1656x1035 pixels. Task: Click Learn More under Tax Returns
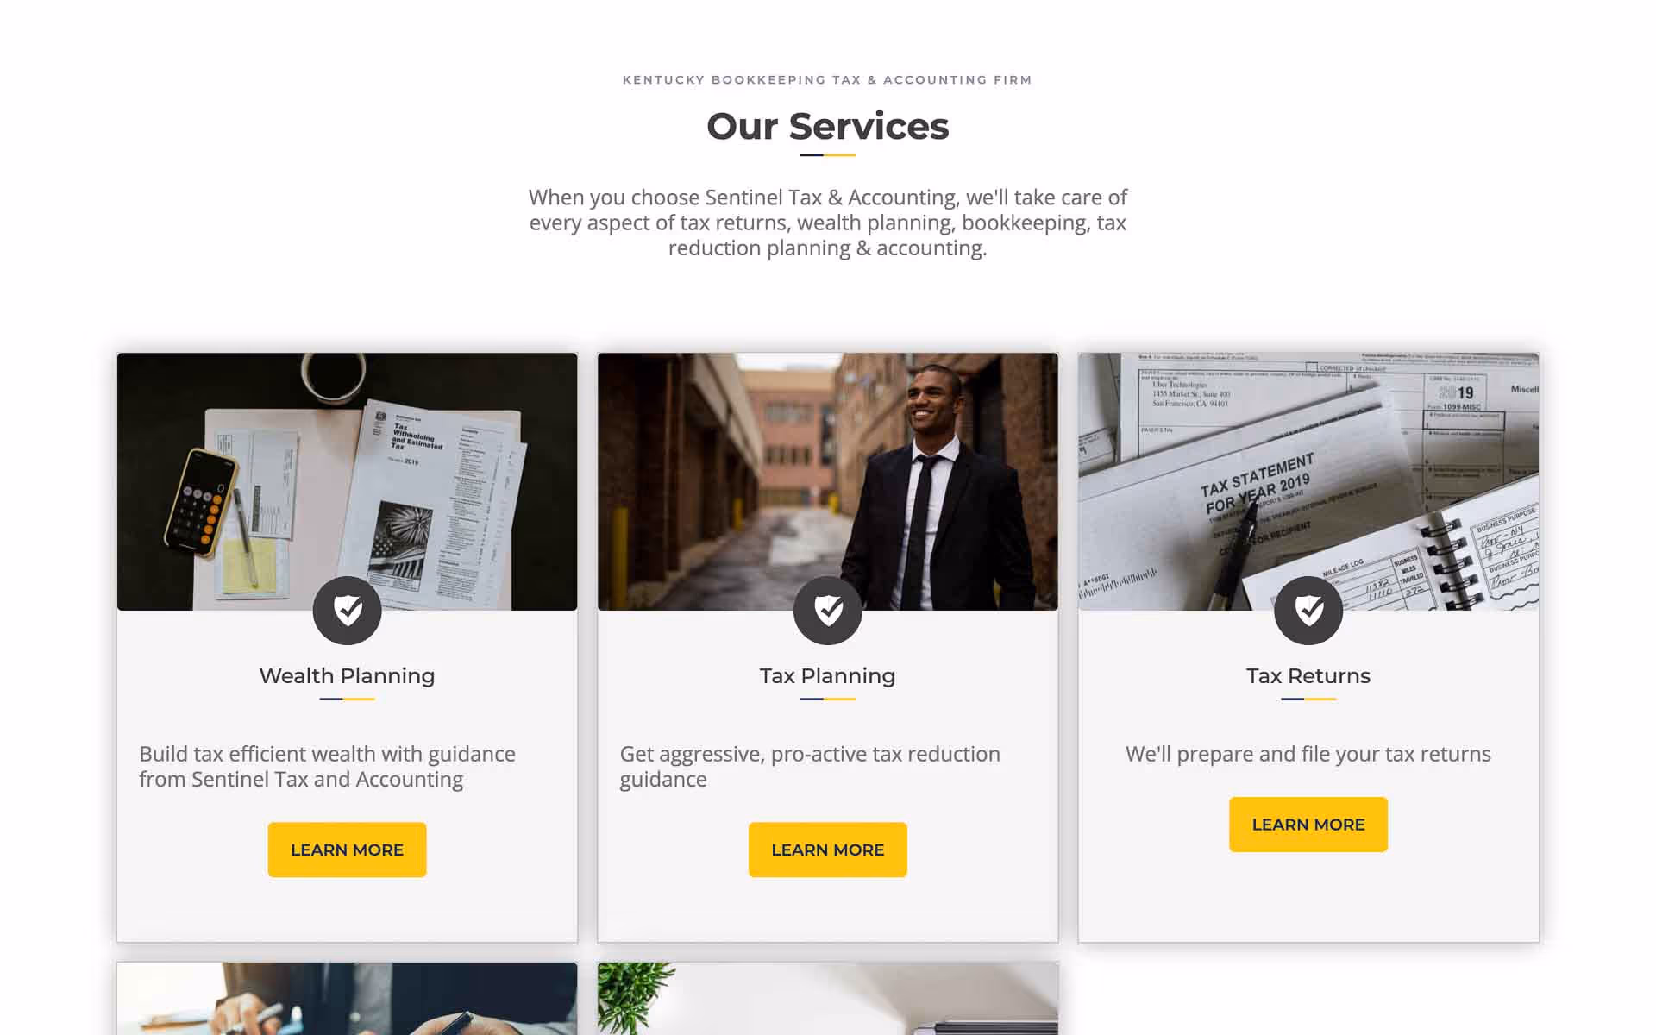tap(1308, 825)
